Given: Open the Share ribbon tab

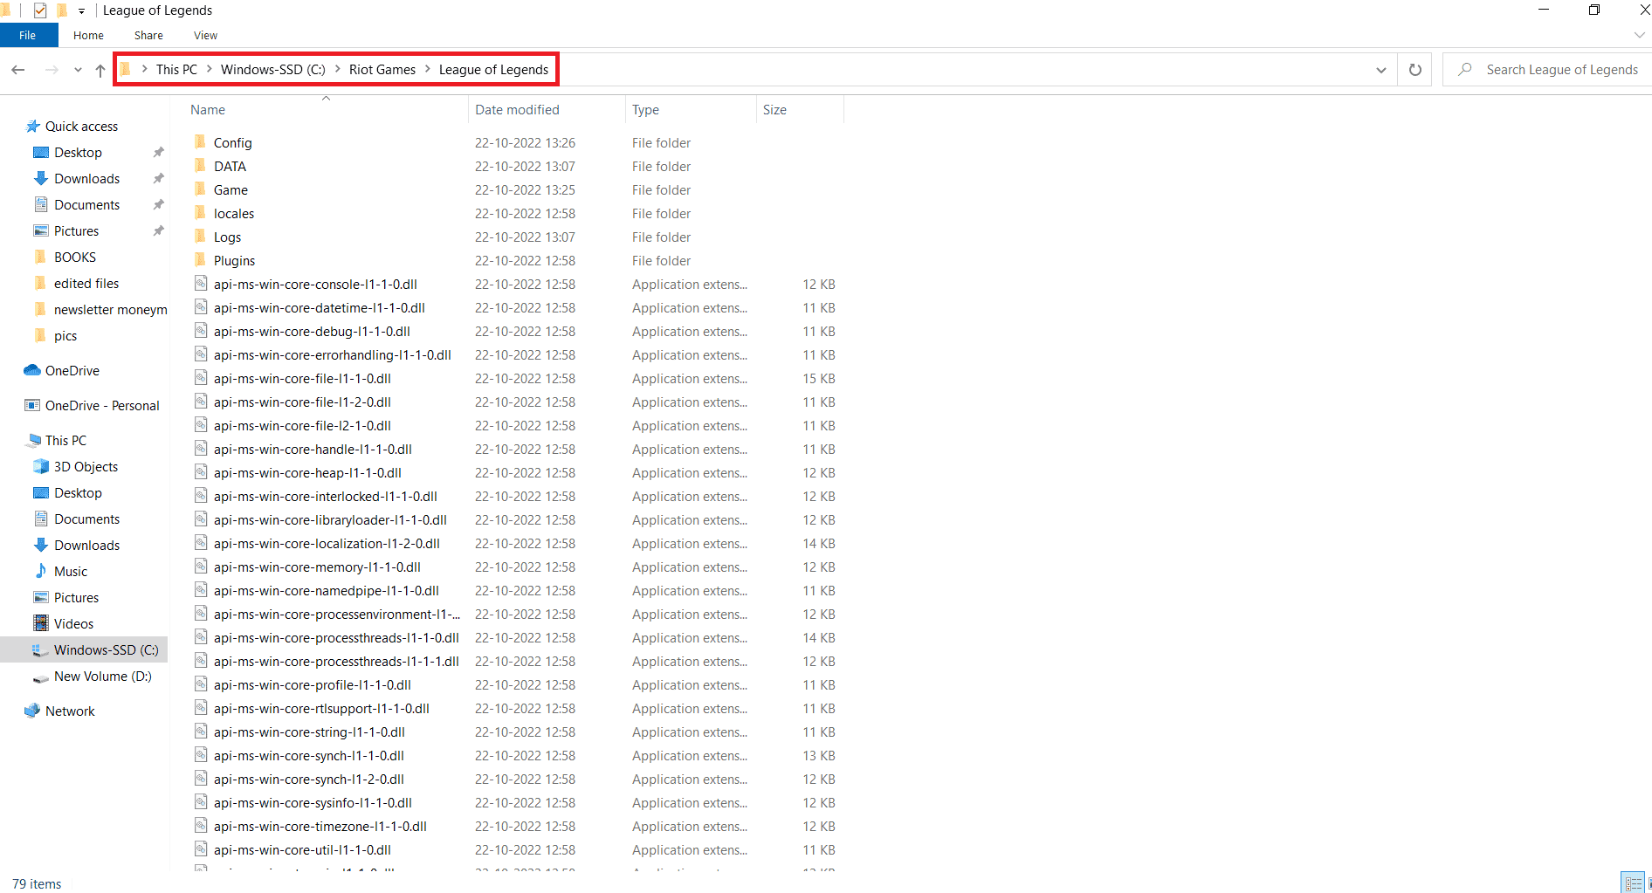Looking at the screenshot, I should pyautogui.click(x=148, y=35).
